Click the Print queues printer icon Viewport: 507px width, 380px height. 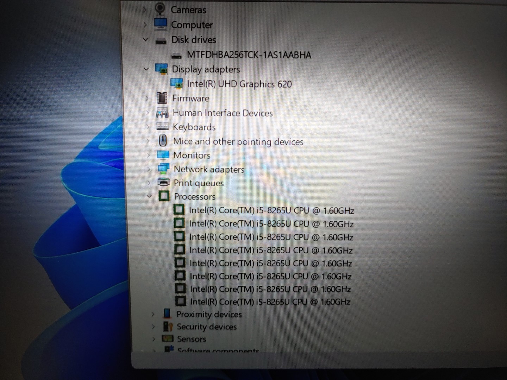coord(164,183)
